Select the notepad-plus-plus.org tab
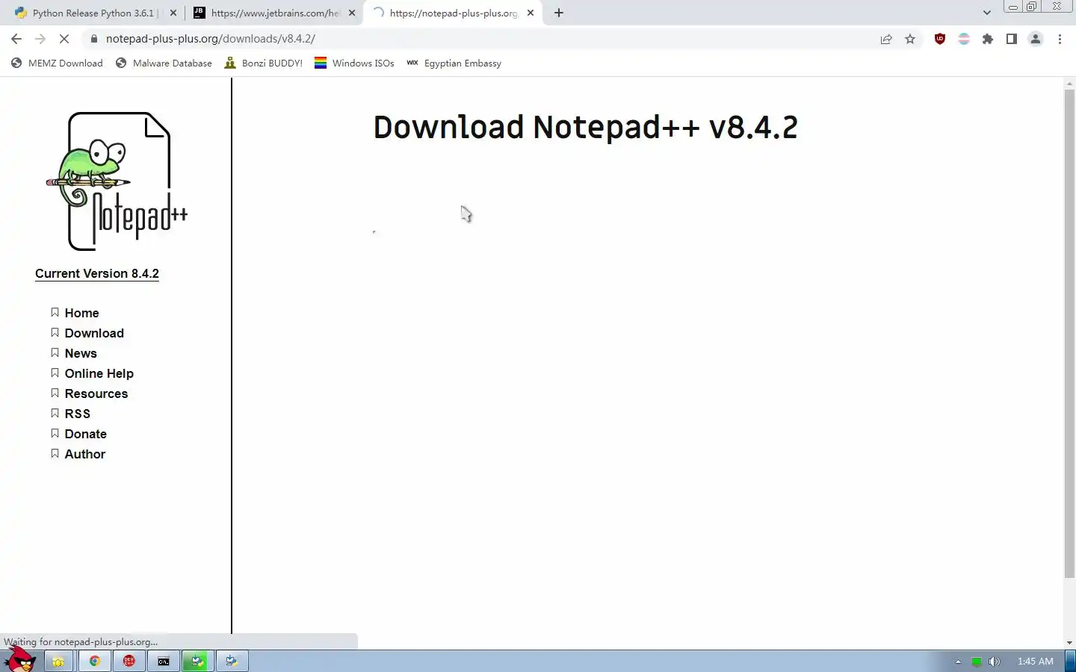Viewport: 1076px width, 672px height. pyautogui.click(x=453, y=13)
